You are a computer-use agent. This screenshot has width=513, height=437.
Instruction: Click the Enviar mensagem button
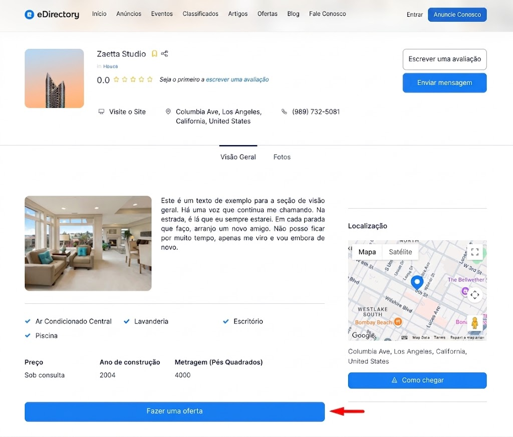click(x=444, y=83)
